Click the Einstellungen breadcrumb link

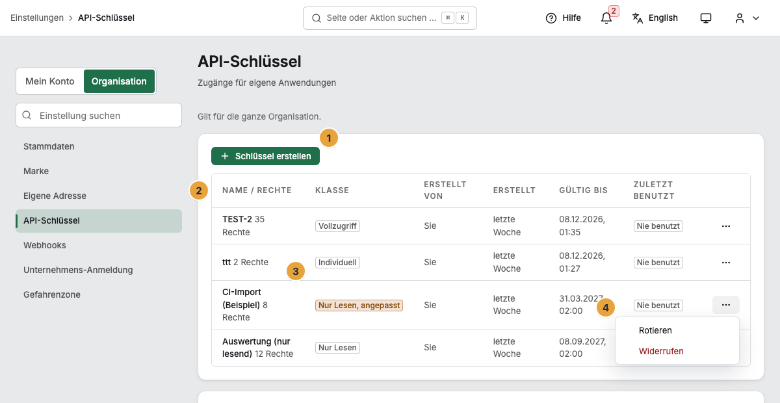pos(37,18)
